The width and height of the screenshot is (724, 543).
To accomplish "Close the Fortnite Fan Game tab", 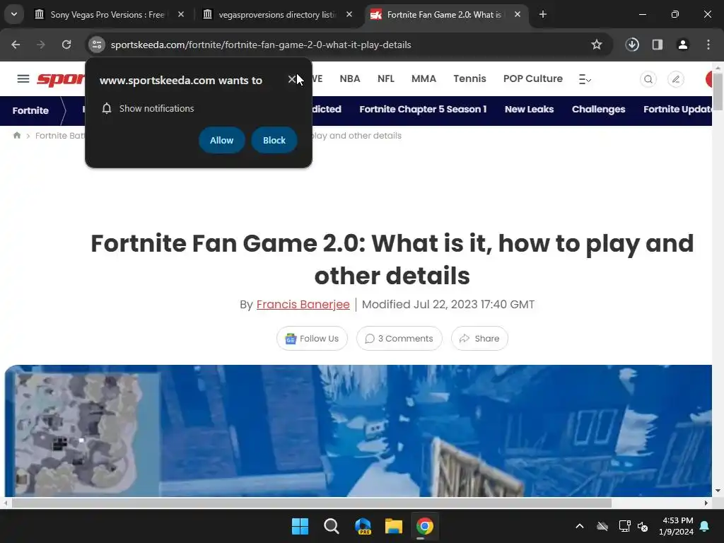I will (518, 14).
